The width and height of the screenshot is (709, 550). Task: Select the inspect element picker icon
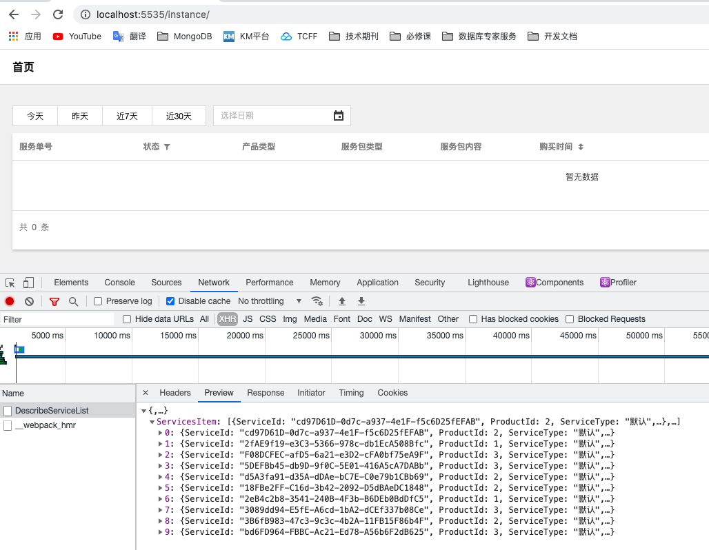pos(10,283)
